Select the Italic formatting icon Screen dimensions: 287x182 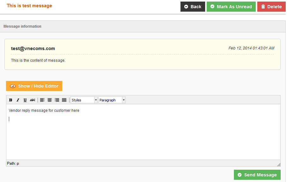18,100
